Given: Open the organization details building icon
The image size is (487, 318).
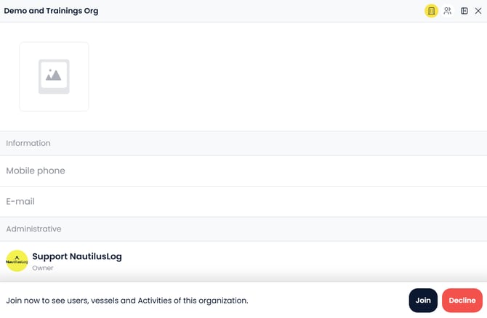Looking at the screenshot, I should 431,11.
